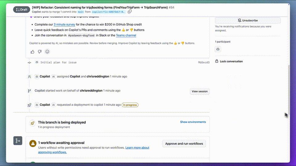Approve and run workflows
296x166 pixels.
pyautogui.click(x=184, y=144)
